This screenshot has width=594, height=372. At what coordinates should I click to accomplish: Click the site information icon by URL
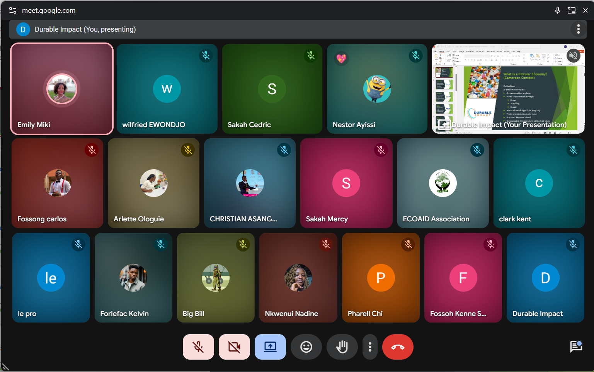tap(13, 10)
